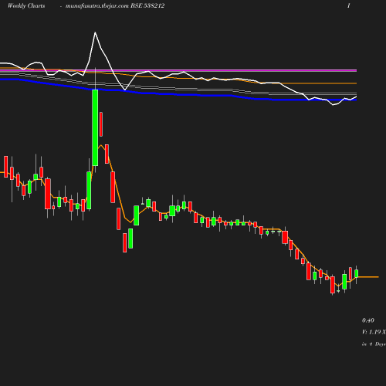The width and height of the screenshot is (386, 386).
Task: Click the 'V: 1.19 X' volume text
Action: pos(374,332)
